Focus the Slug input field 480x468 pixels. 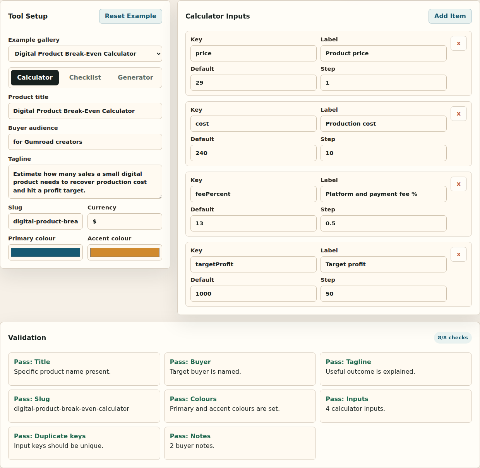coord(45,221)
